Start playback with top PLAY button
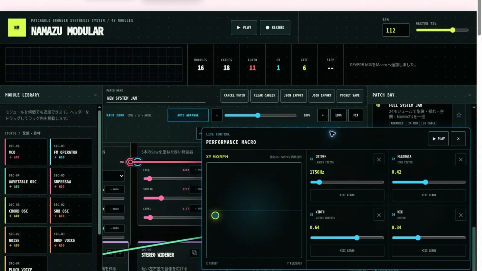 click(244, 27)
